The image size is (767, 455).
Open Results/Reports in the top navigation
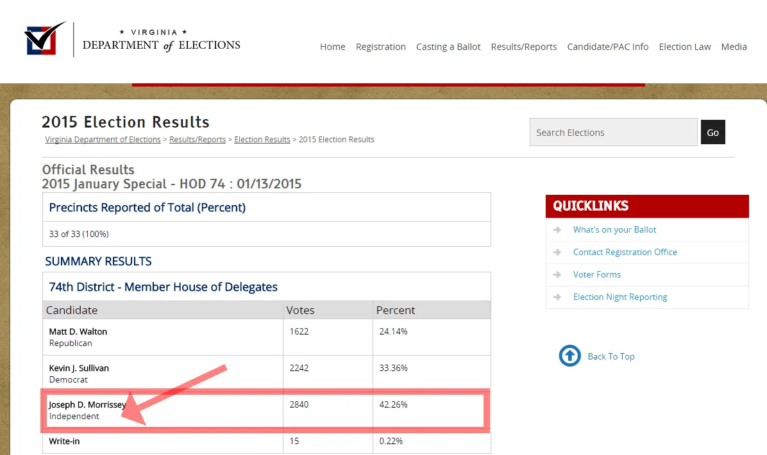pyautogui.click(x=523, y=47)
